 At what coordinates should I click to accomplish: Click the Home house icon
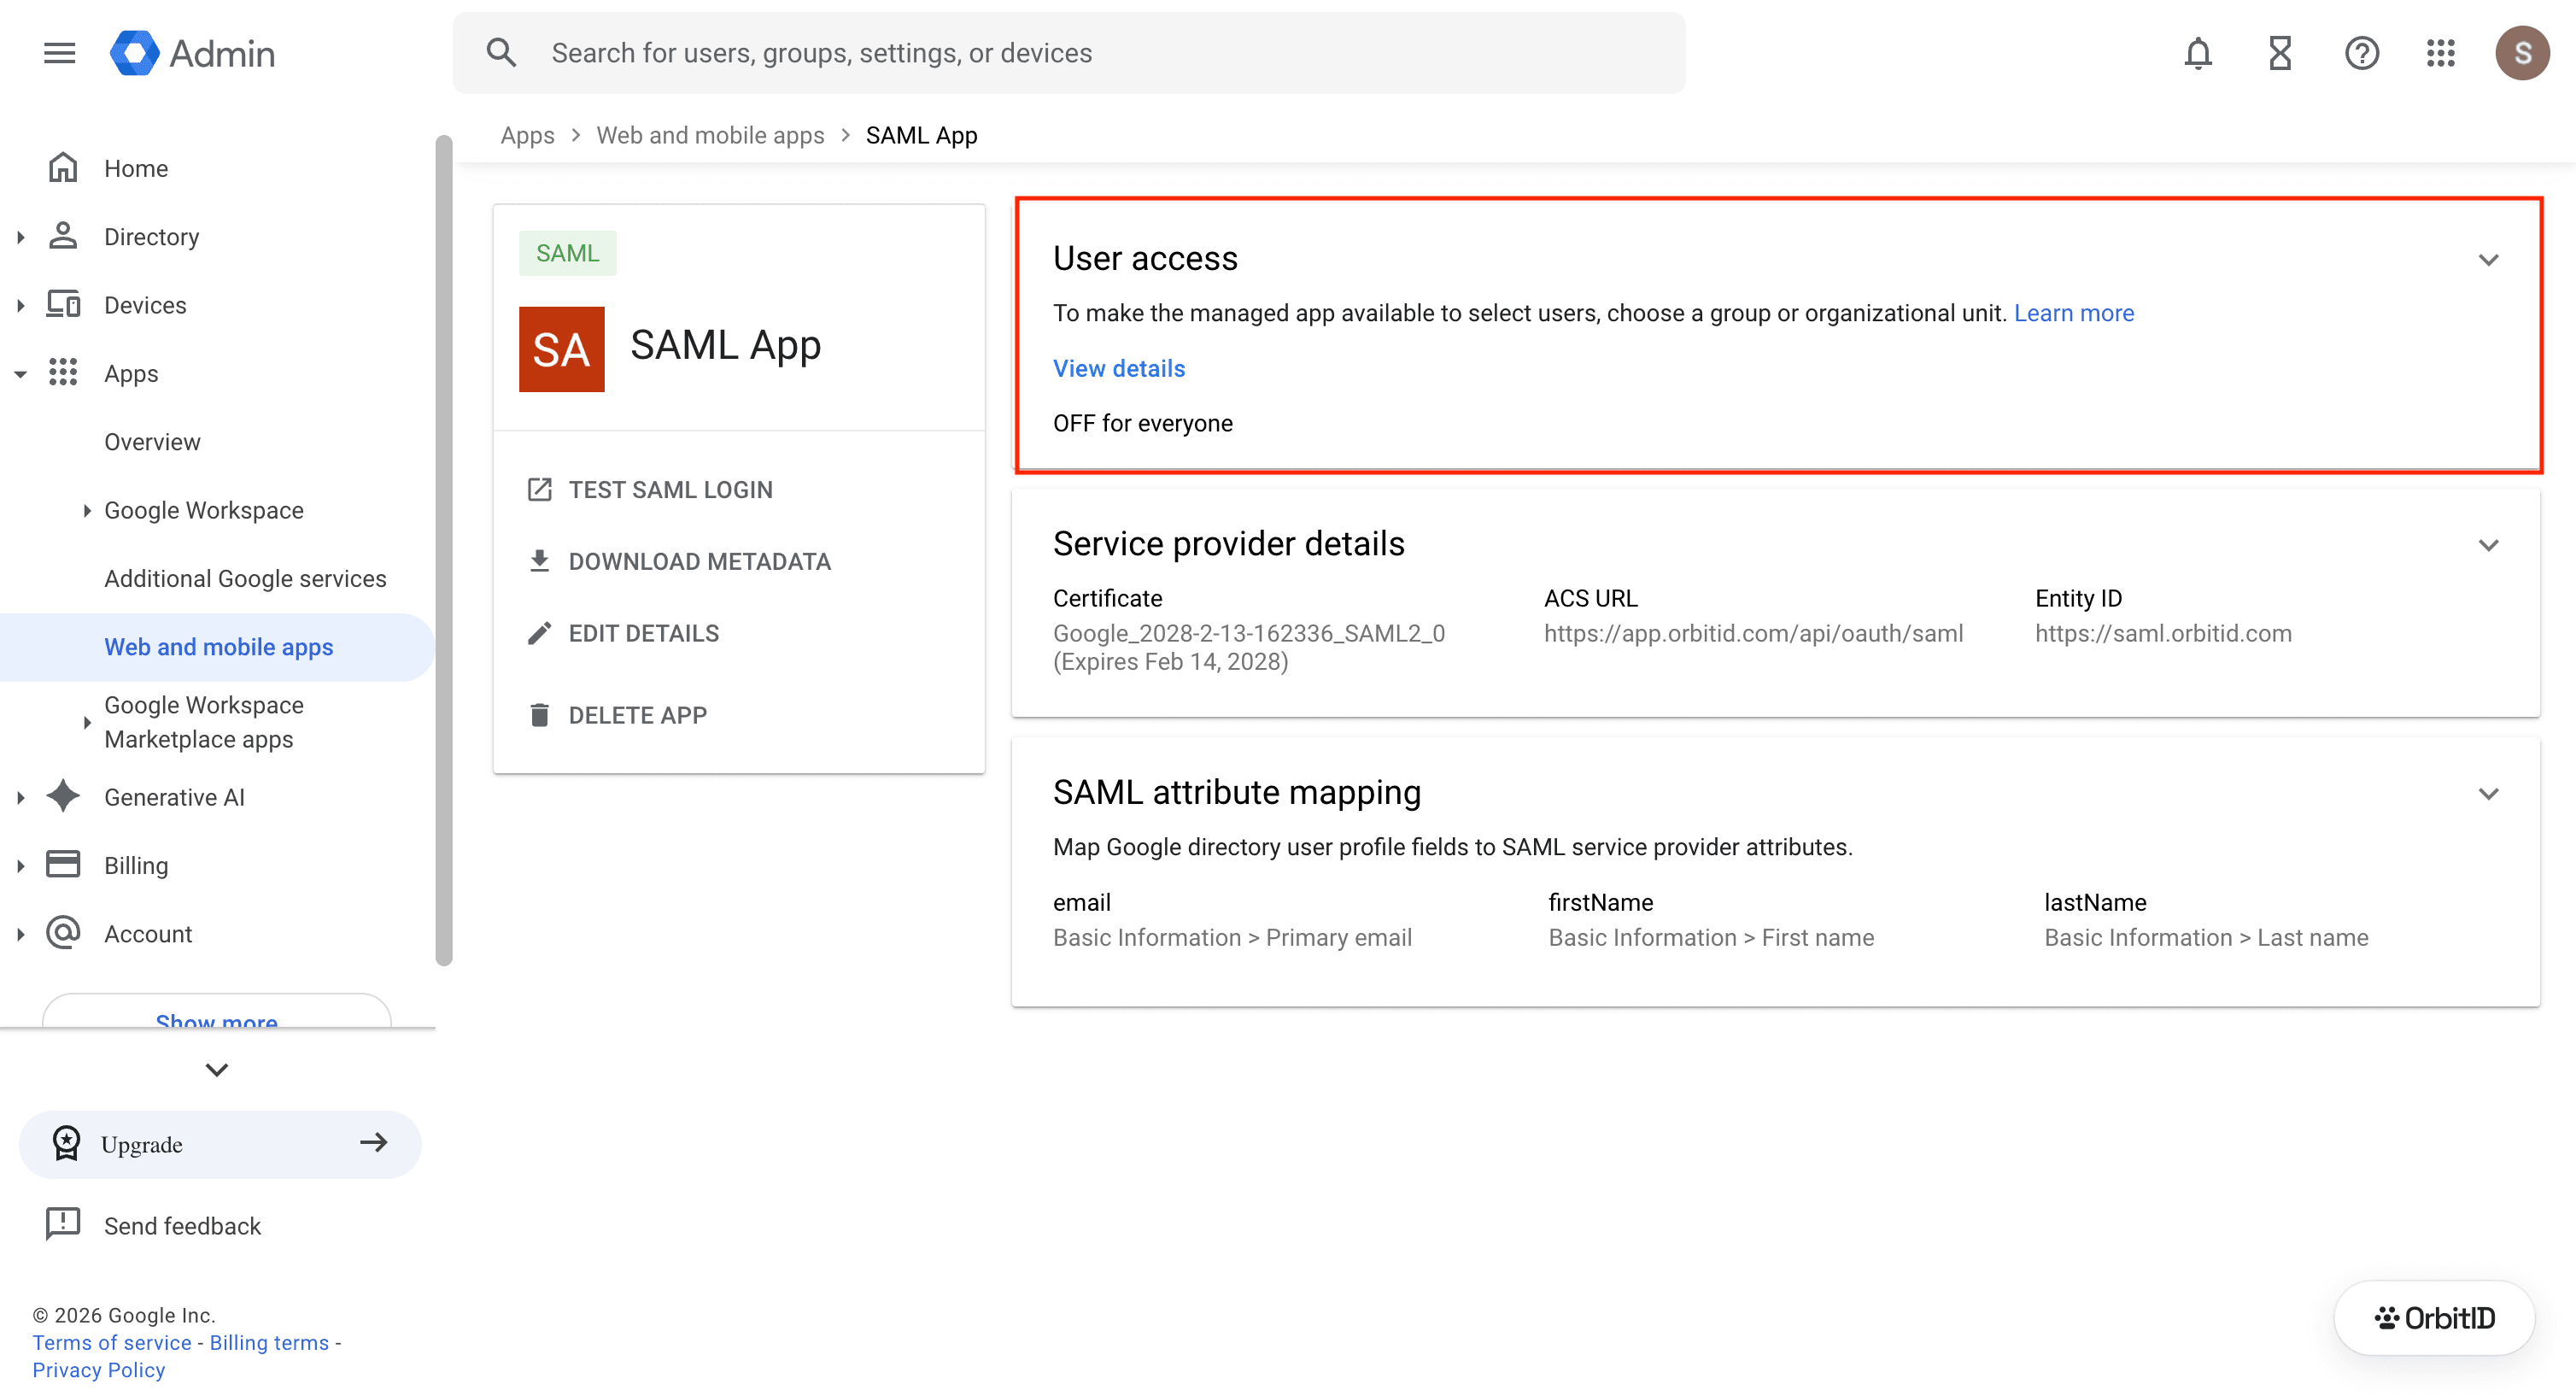click(63, 167)
